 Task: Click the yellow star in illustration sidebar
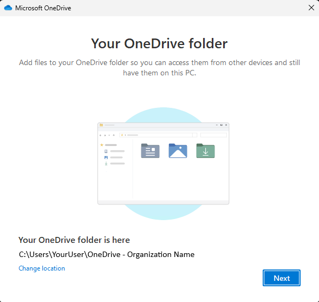[102, 145]
